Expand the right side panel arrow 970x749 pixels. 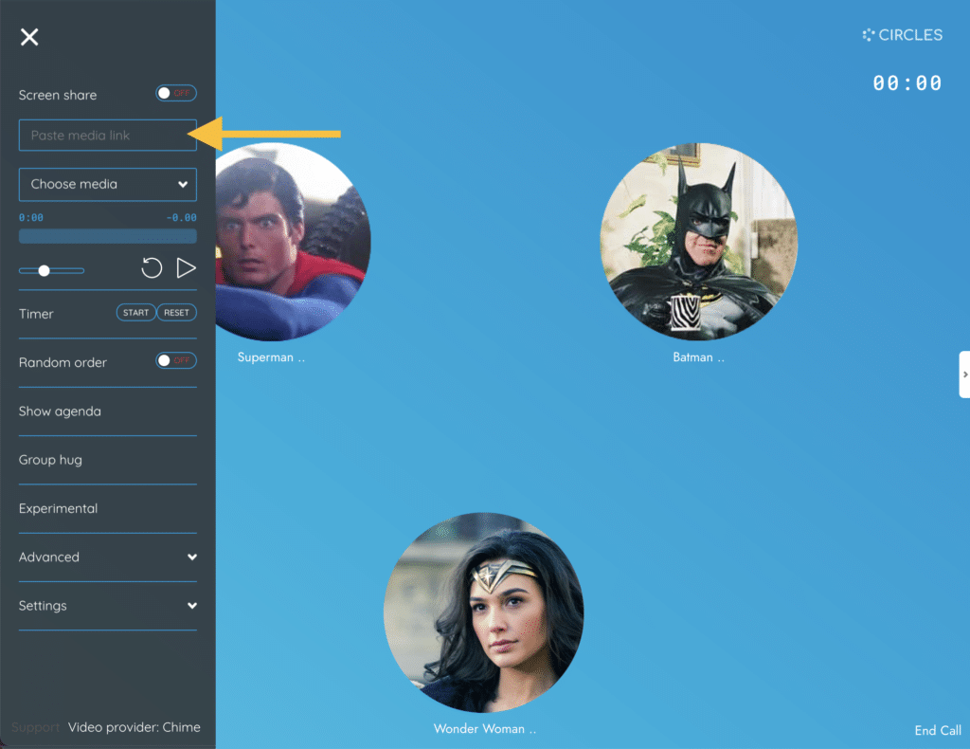tap(964, 374)
